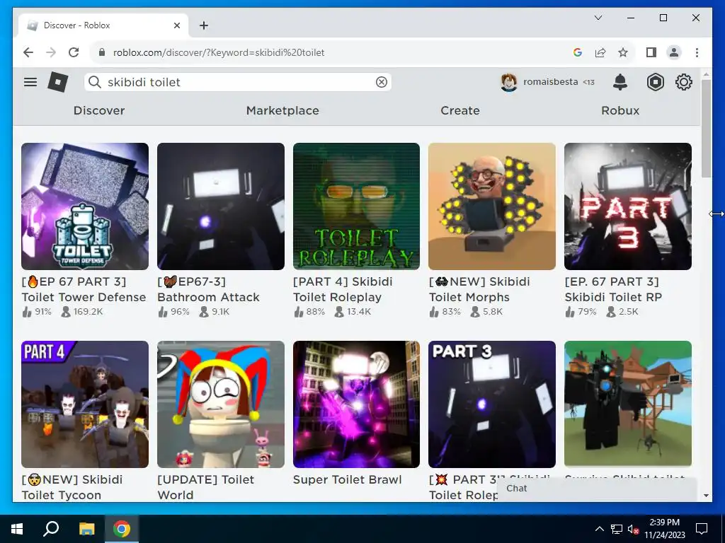Click the romaisbesta avatar picture

[x=509, y=82]
